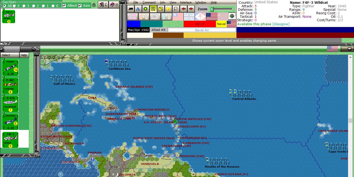Click the yellow Naval swatch
This screenshot has width=354, height=177.
point(221,24)
